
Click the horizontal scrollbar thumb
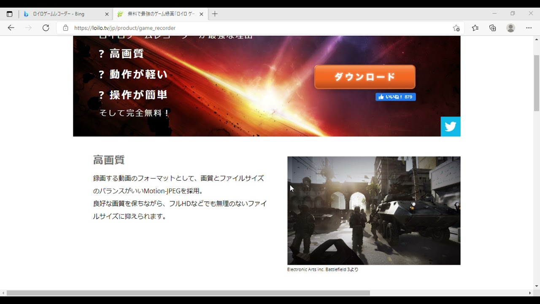coord(188,293)
